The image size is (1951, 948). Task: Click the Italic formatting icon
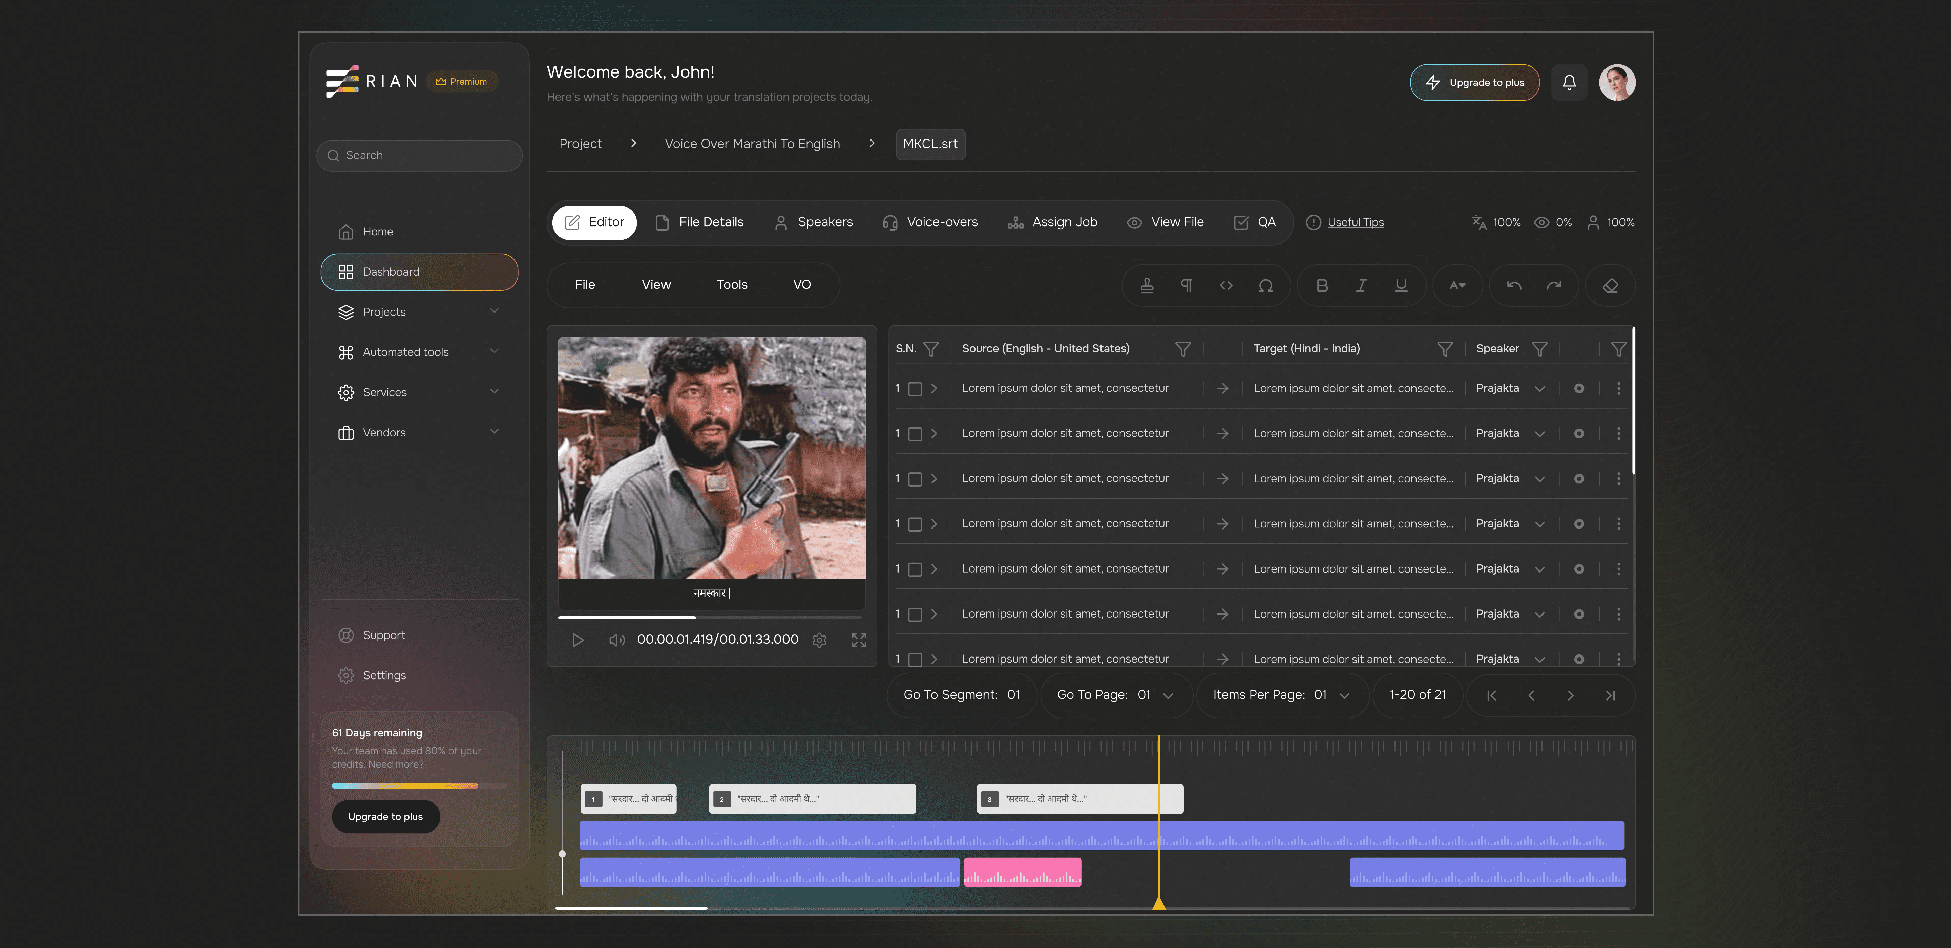click(1361, 285)
